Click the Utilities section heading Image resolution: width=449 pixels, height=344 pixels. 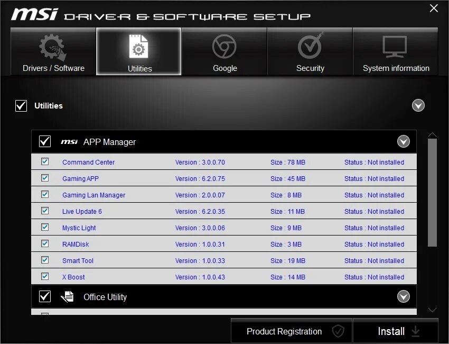(49, 105)
